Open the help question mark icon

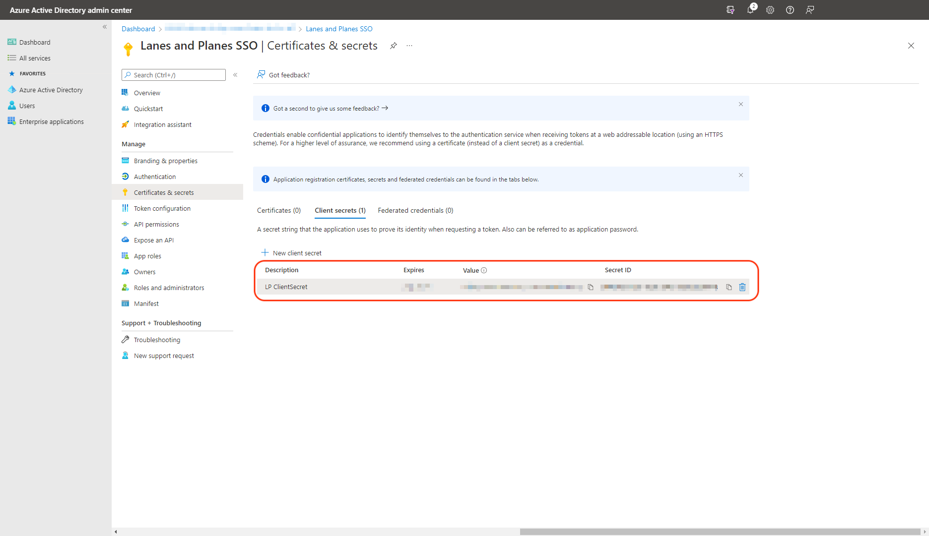tap(790, 10)
